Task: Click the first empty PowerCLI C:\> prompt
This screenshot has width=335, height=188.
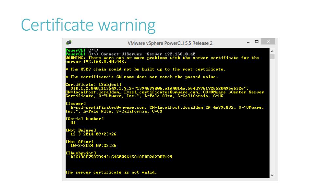Action: [x=82, y=50]
